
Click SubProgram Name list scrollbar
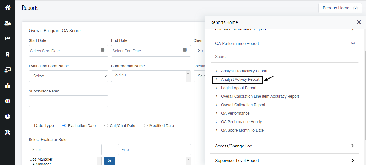(188, 76)
